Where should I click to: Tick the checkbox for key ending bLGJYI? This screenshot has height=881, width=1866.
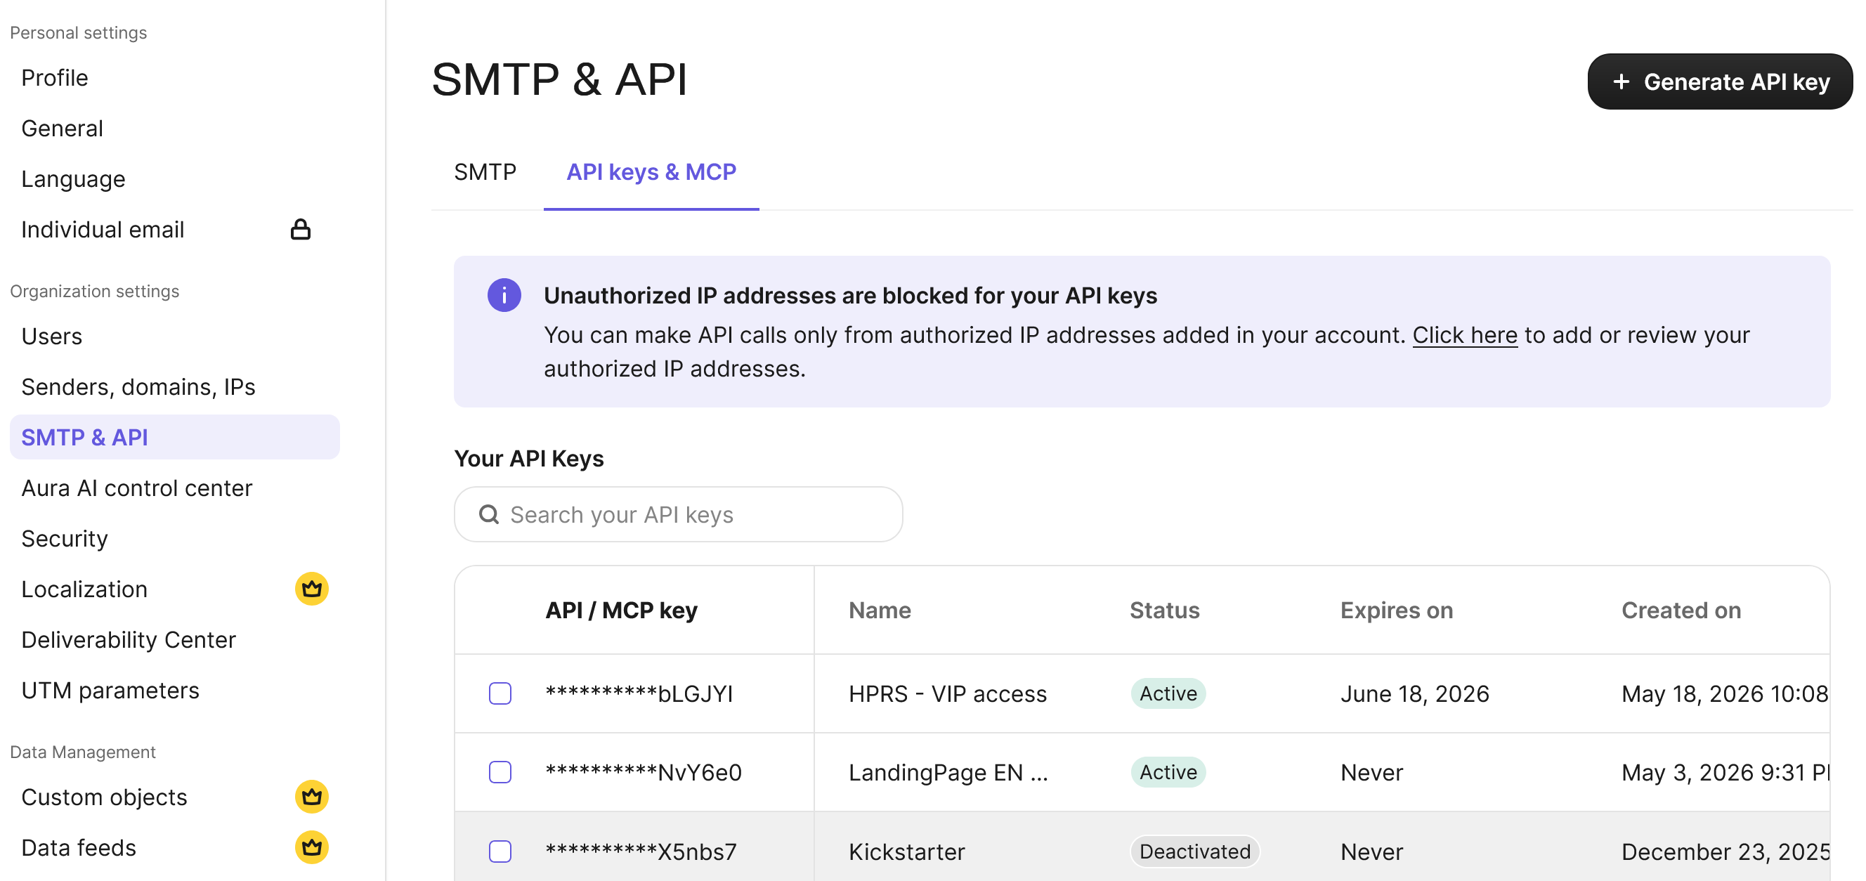click(x=500, y=693)
